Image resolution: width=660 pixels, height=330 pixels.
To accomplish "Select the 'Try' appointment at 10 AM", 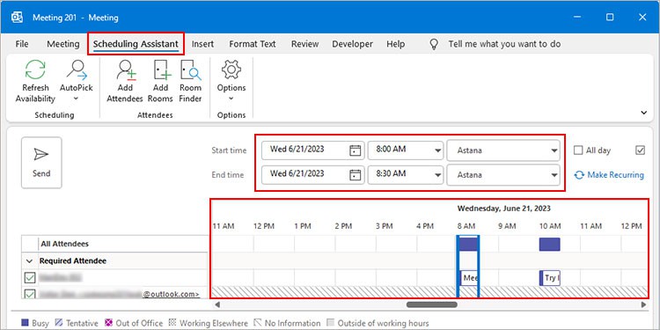I will (x=550, y=278).
